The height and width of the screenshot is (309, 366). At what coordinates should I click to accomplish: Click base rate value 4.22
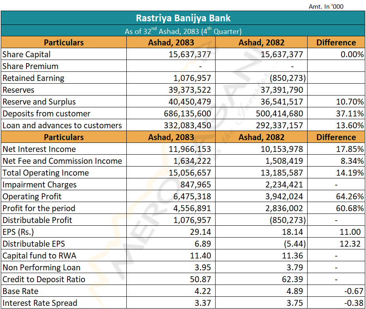(203, 291)
